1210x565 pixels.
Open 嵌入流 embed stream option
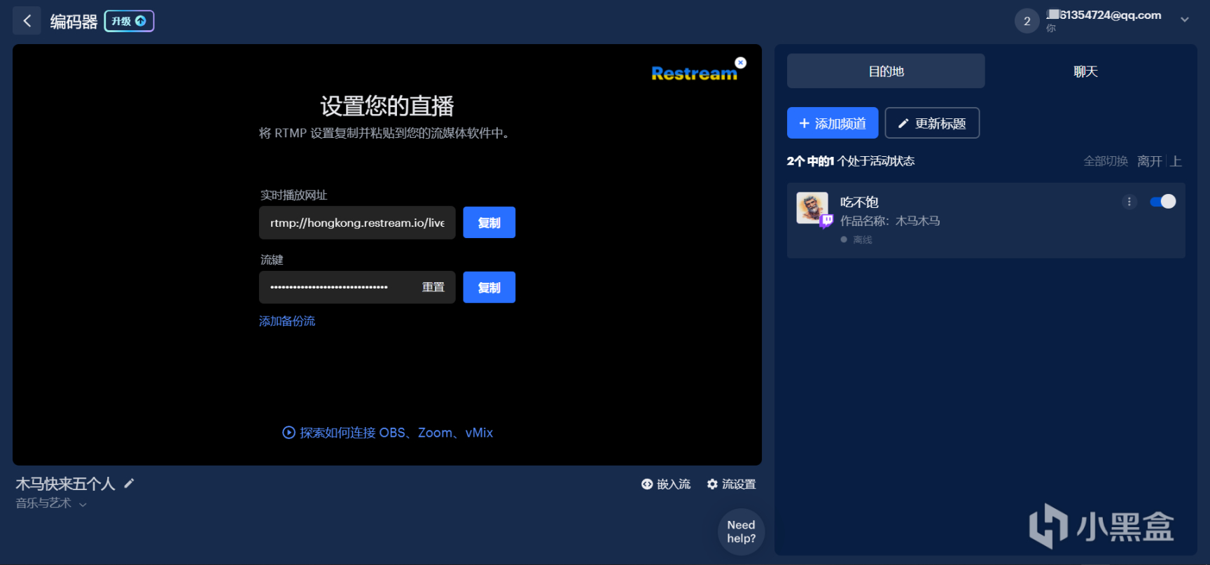tap(666, 484)
